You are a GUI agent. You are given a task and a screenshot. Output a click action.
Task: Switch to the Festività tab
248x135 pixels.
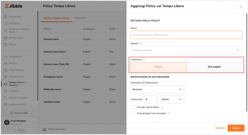80,18
